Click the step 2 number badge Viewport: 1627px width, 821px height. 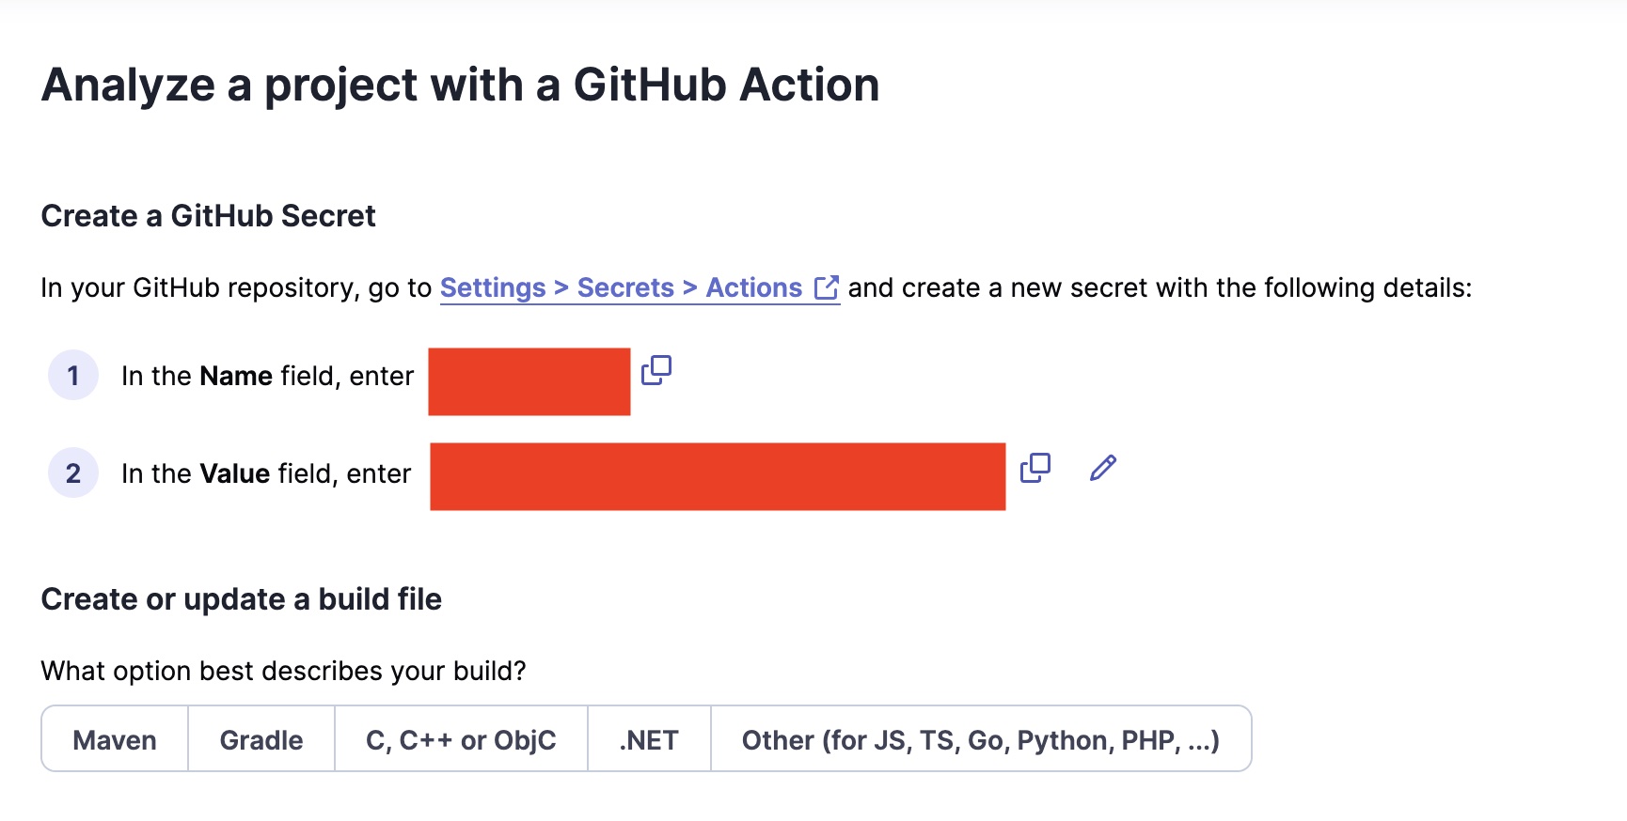pyautogui.click(x=73, y=473)
